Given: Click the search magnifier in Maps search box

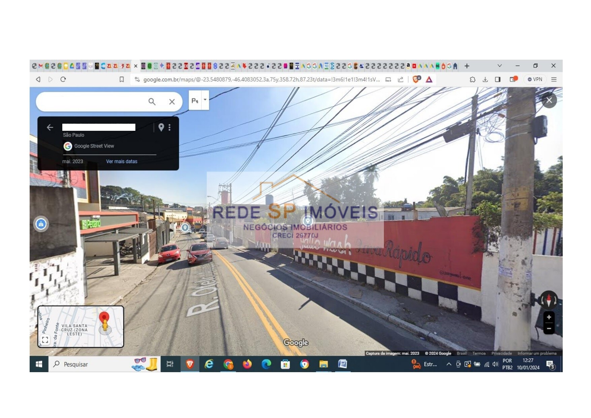Looking at the screenshot, I should [x=152, y=101].
